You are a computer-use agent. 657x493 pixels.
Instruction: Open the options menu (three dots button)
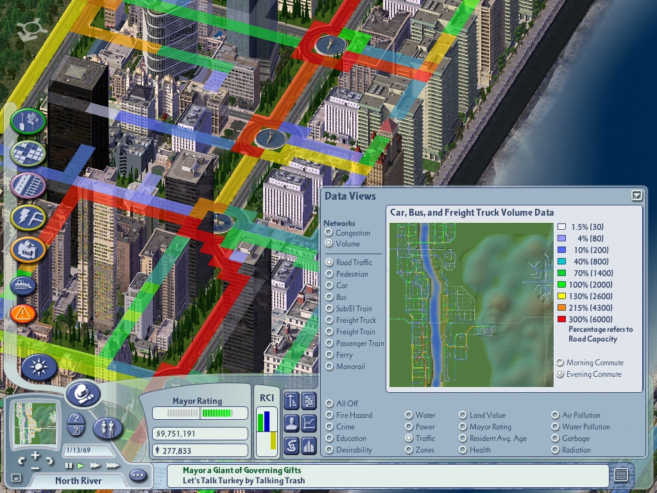tap(138, 476)
